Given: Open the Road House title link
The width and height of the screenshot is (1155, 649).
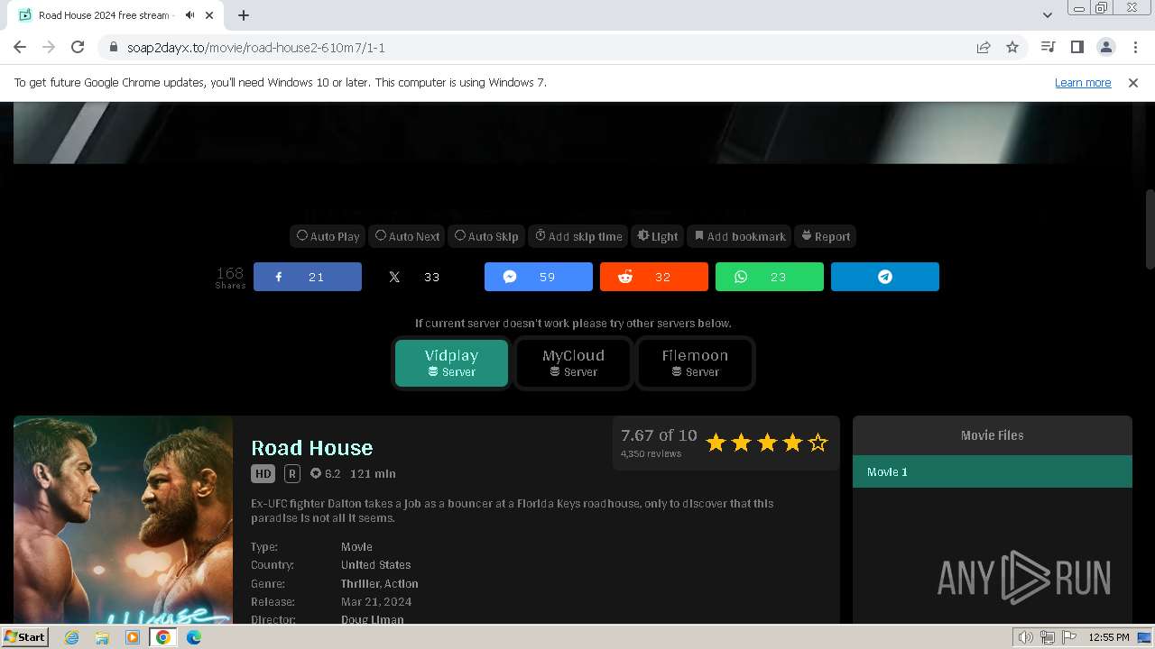Looking at the screenshot, I should coord(311,448).
